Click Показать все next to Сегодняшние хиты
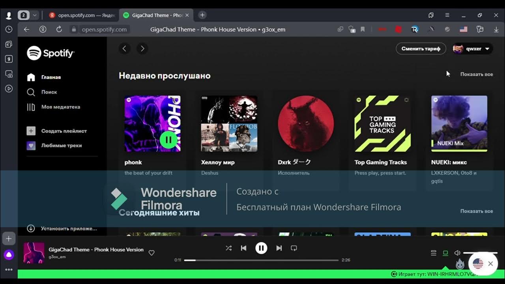This screenshot has width=505, height=284. pyautogui.click(x=477, y=211)
